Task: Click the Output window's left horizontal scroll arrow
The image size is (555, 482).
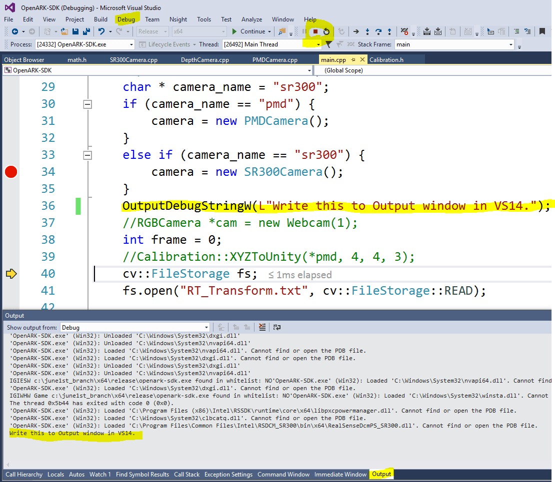Action: tap(8, 465)
